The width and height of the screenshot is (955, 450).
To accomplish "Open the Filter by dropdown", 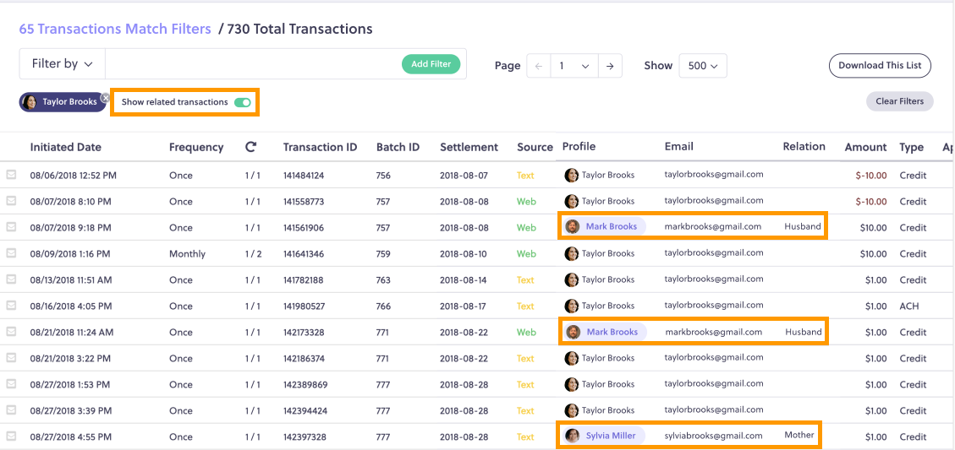I will (62, 64).
